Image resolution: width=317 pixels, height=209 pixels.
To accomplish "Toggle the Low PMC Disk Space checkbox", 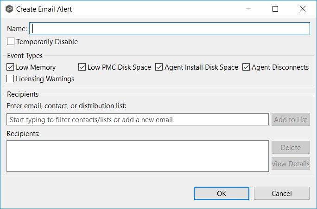I will pyautogui.click(x=82, y=67).
